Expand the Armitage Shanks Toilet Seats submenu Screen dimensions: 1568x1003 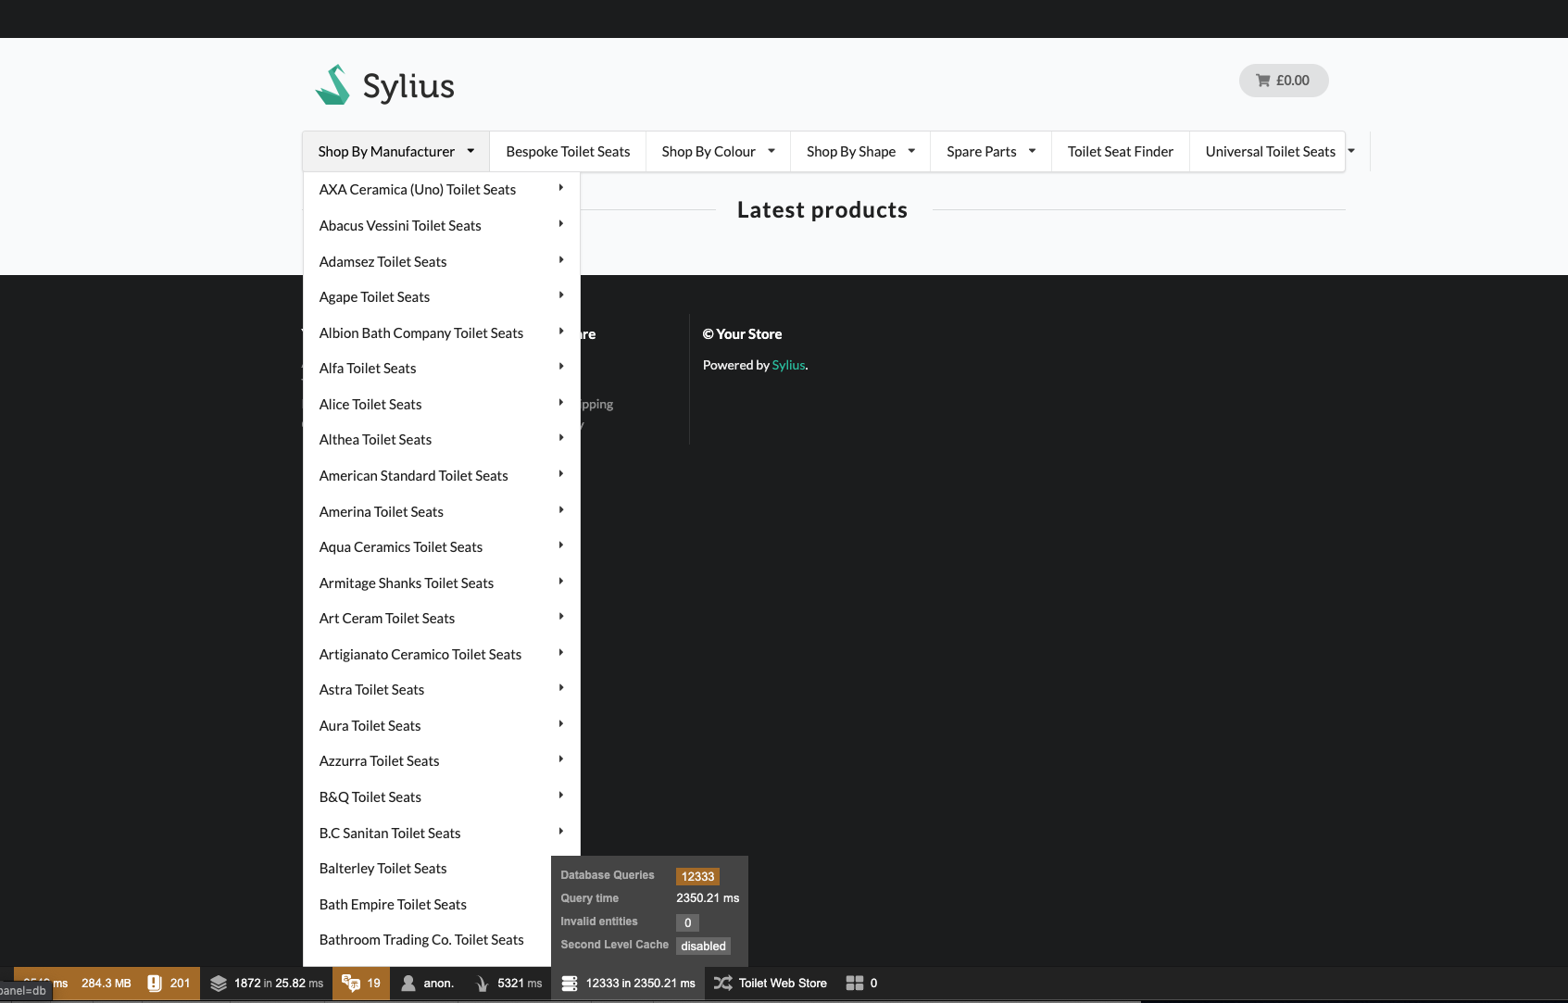pos(406,583)
